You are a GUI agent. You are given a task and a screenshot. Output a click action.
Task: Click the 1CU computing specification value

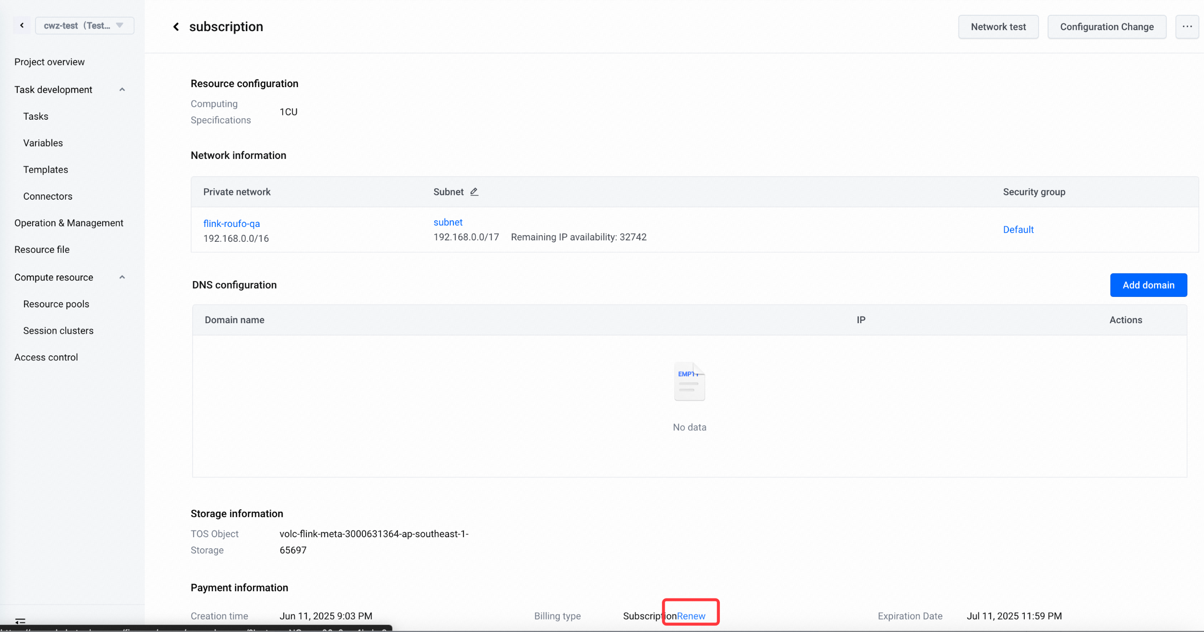tap(289, 112)
